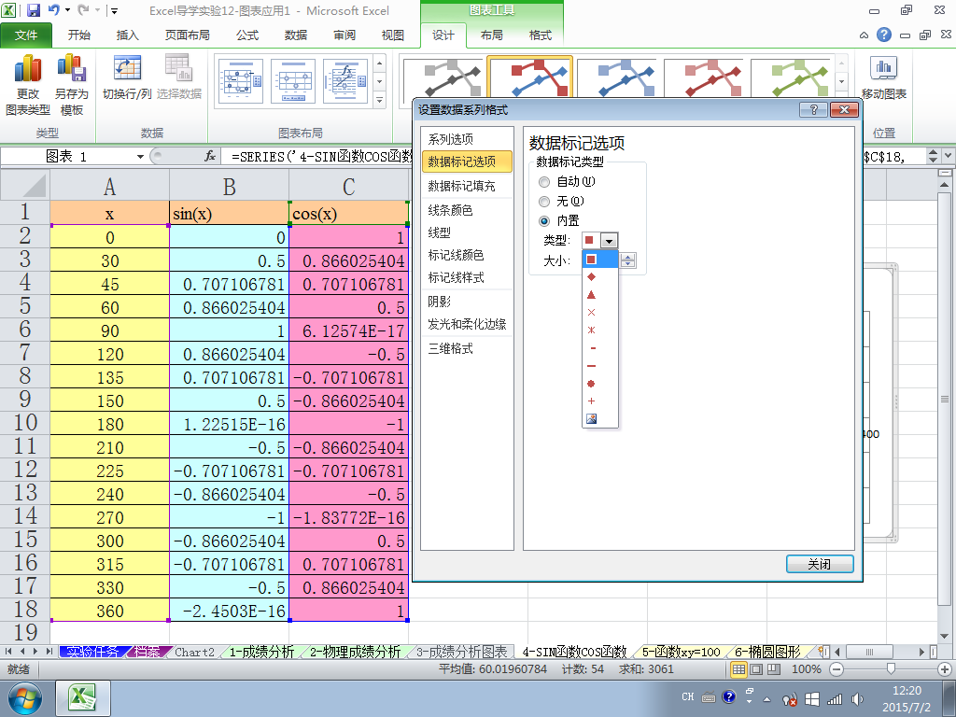Screen dimensions: 956x717
Task: Pick the short dash marker type
Action: pyautogui.click(x=593, y=348)
